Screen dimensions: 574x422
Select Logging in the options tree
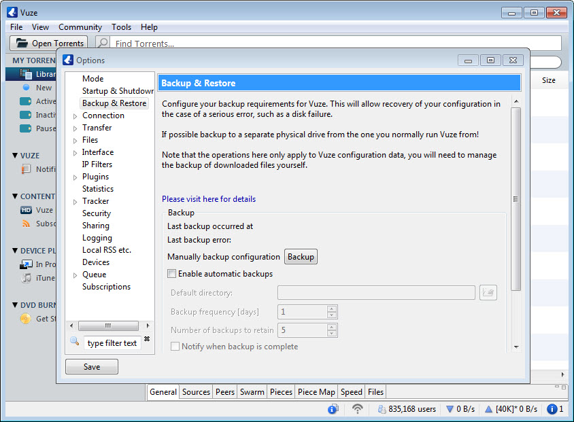(97, 238)
